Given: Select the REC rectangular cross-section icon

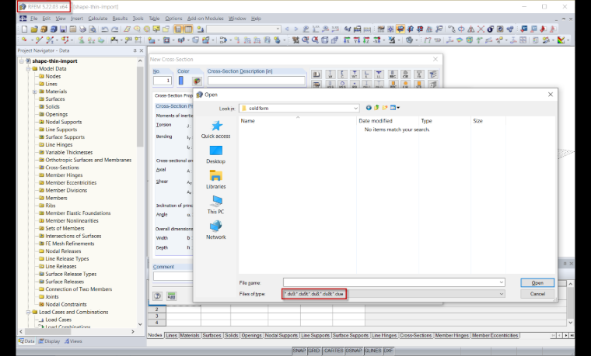Looking at the screenshot, I should [393, 74].
